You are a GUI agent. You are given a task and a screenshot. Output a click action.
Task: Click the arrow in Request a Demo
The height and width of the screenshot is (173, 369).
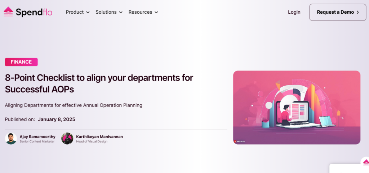tap(358, 12)
